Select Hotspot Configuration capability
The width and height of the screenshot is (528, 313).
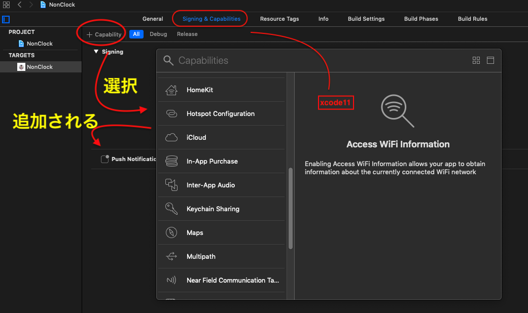tap(222, 113)
